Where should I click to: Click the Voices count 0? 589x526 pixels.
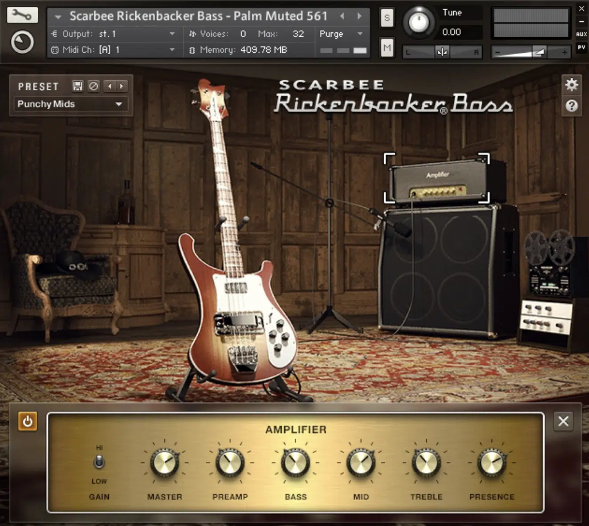243,34
